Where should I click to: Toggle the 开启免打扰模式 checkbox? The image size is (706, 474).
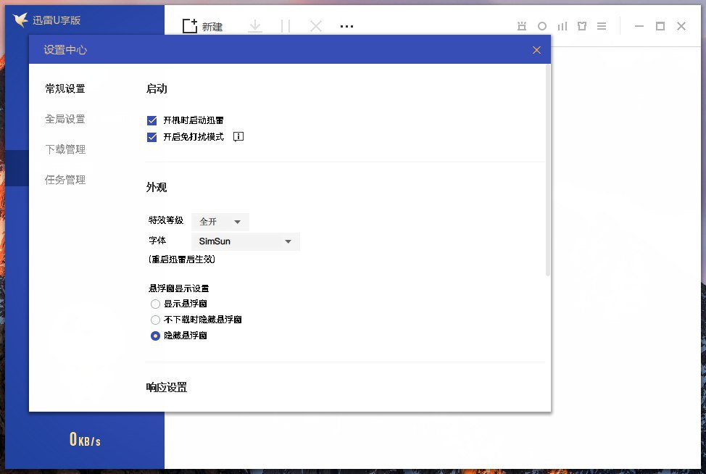(x=152, y=137)
